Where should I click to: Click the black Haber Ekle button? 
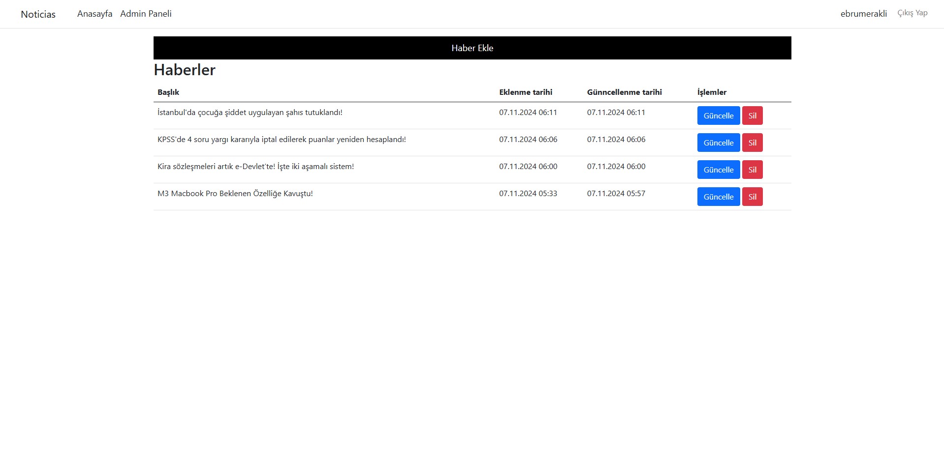coord(472,48)
